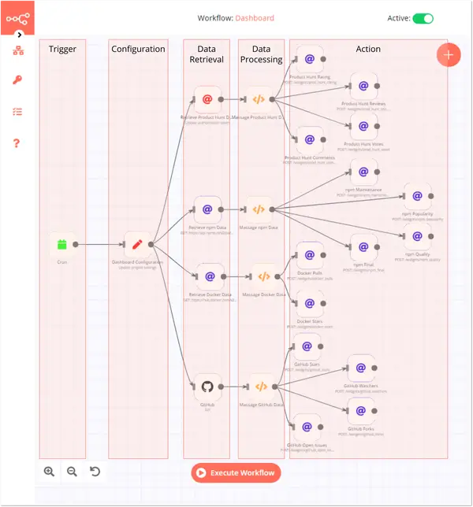Select the Dashboard Configuration node
This screenshot has height=507, width=473.
coord(138,244)
